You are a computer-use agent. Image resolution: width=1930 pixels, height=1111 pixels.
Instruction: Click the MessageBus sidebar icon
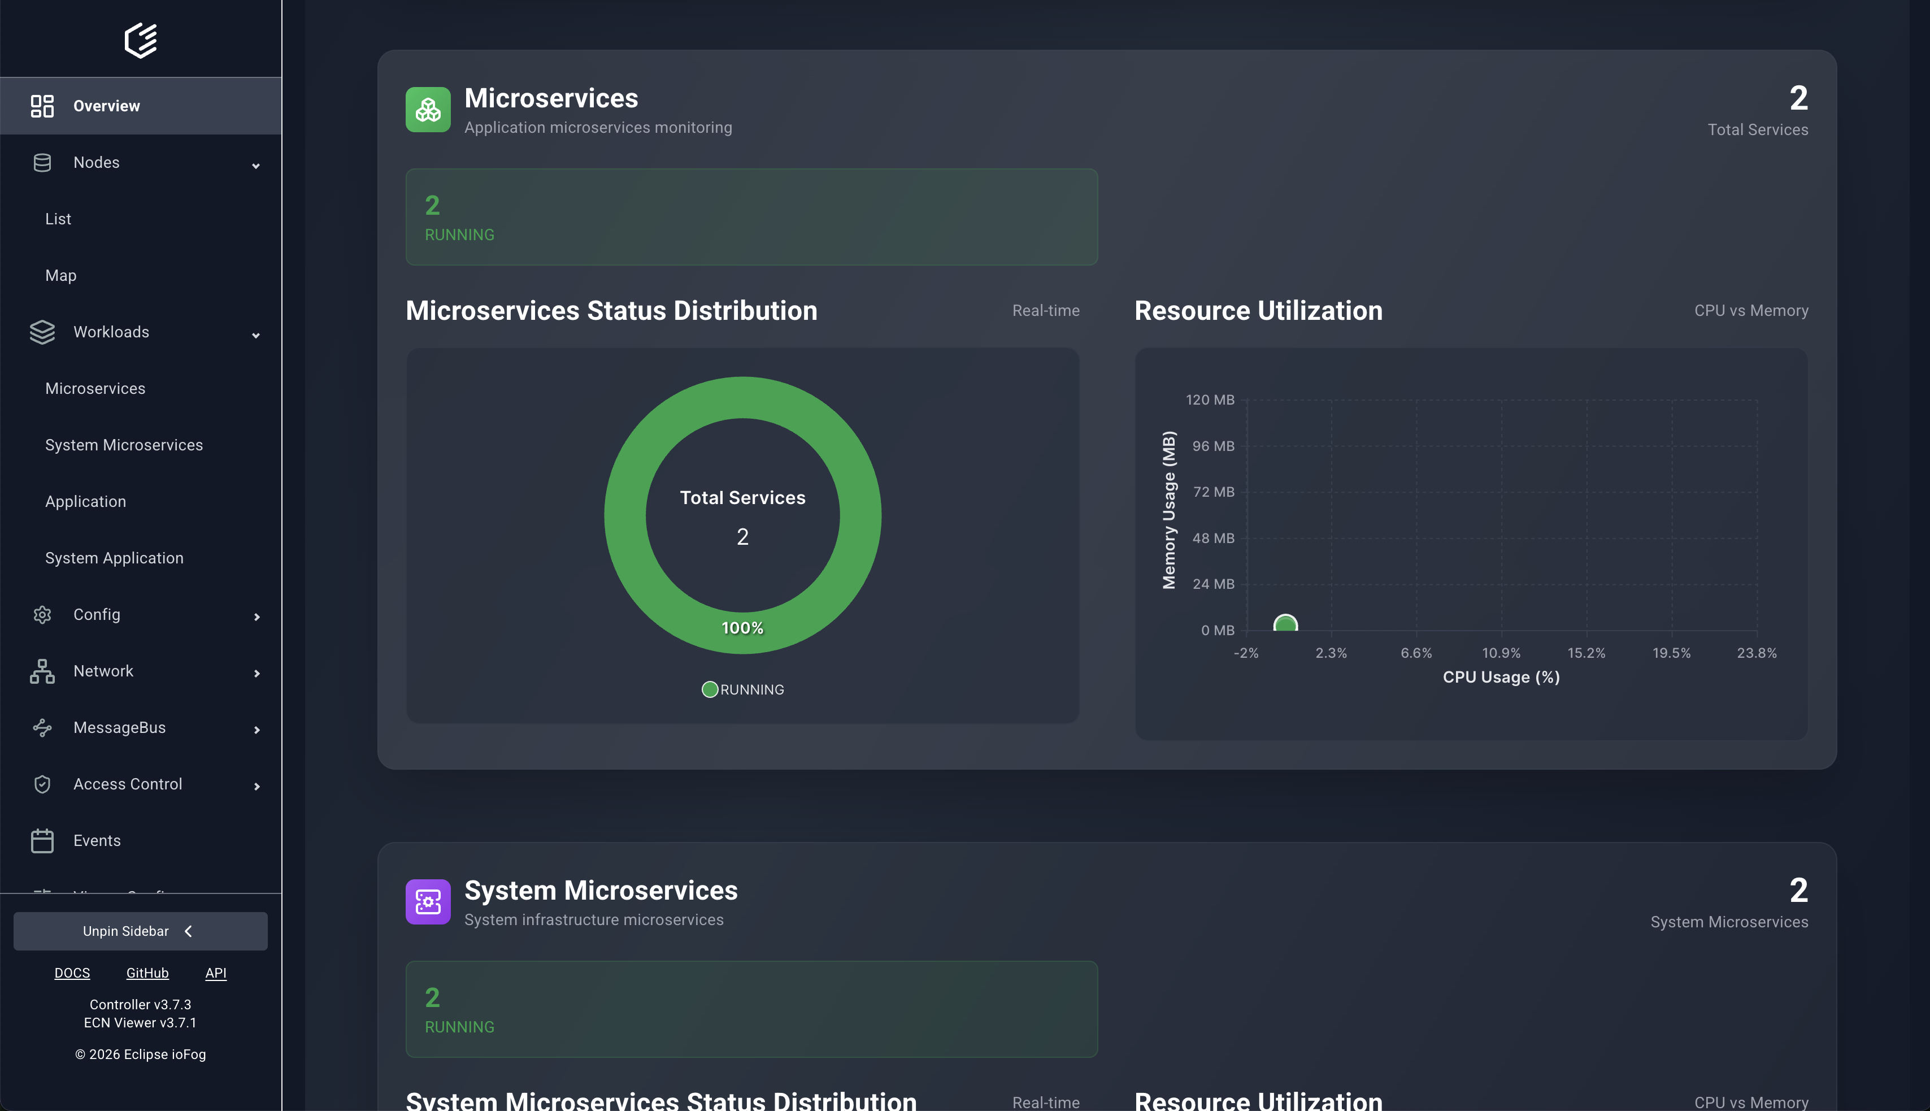click(42, 727)
